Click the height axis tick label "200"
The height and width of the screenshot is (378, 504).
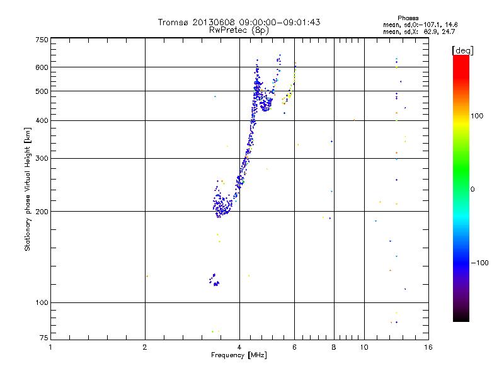pos(42,212)
